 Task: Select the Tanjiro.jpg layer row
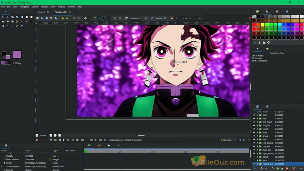[x=278, y=164]
